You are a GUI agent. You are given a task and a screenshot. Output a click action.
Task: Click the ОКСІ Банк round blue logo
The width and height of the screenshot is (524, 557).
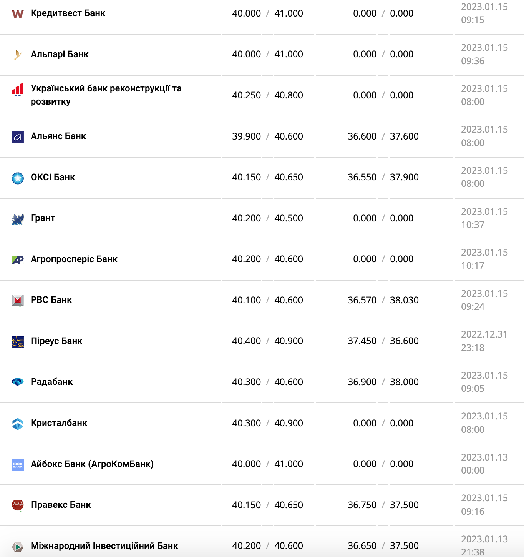tap(18, 178)
